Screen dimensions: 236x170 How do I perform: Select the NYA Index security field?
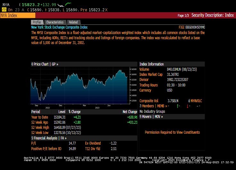pyautogui.click(x=18, y=15)
